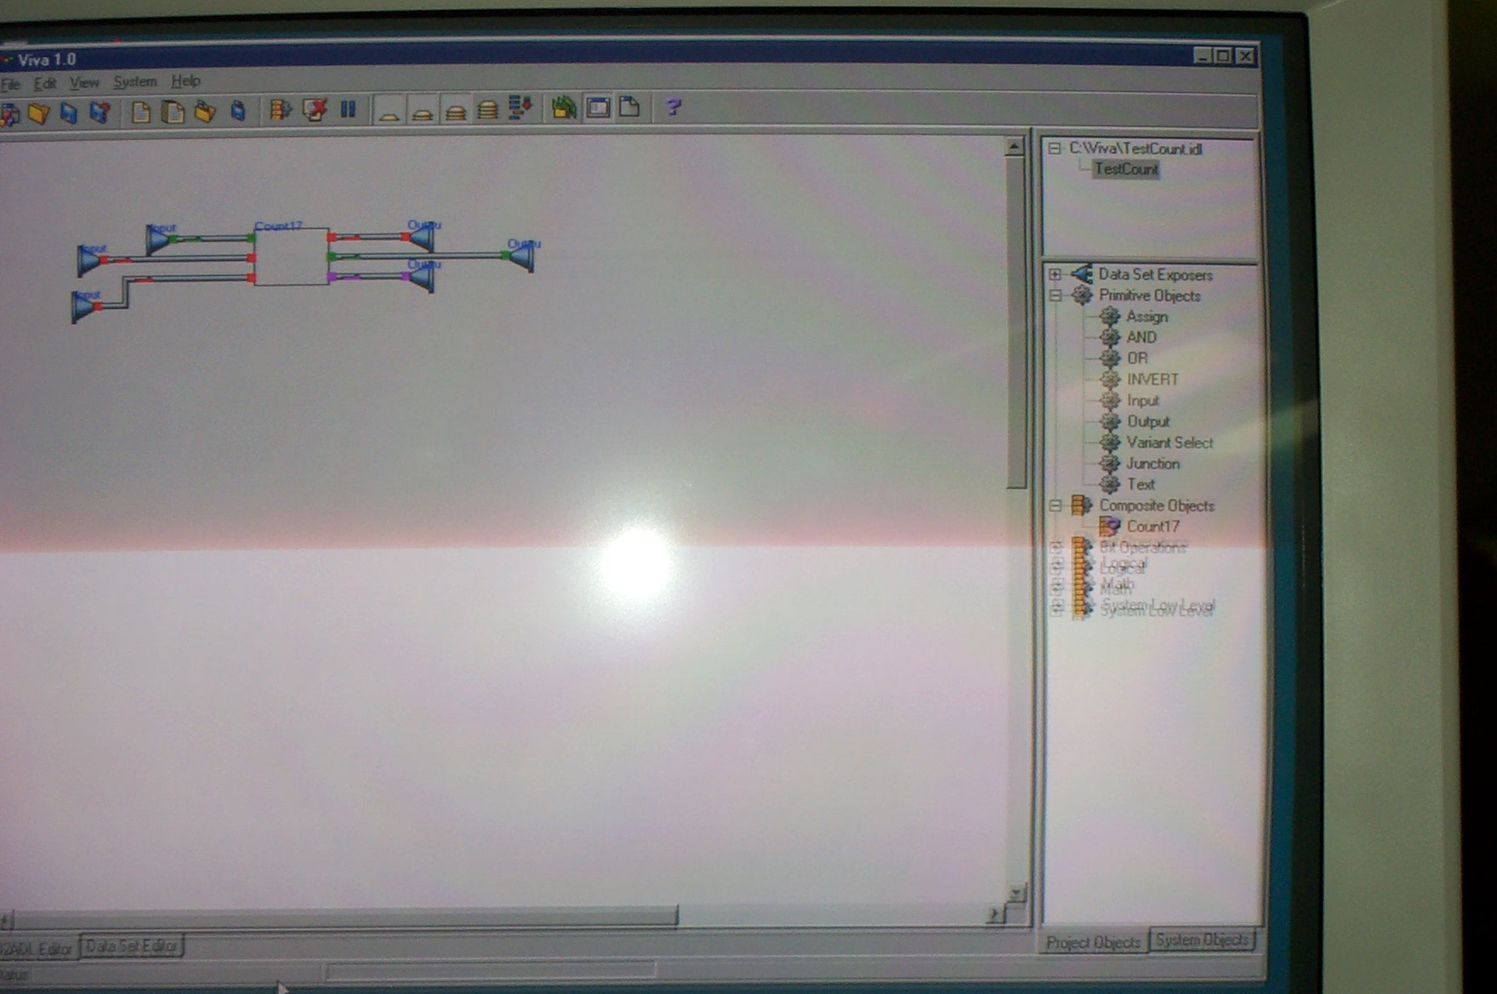Image resolution: width=1497 pixels, height=994 pixels.
Task: Click the blue save disk toolbar icon
Action: [x=69, y=112]
